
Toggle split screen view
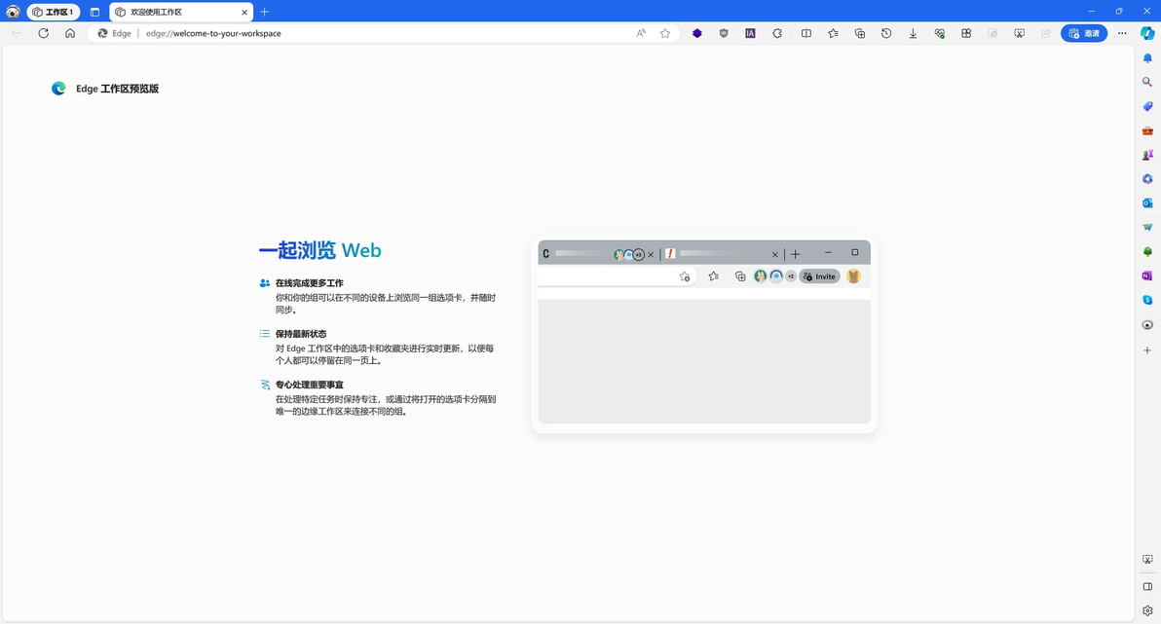[x=806, y=33]
